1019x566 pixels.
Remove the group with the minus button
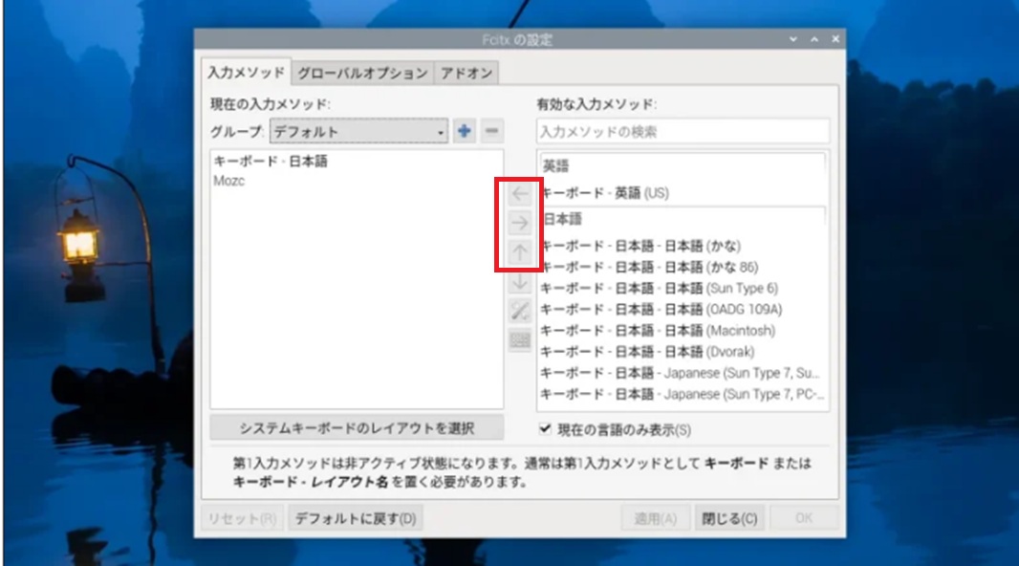pos(491,132)
